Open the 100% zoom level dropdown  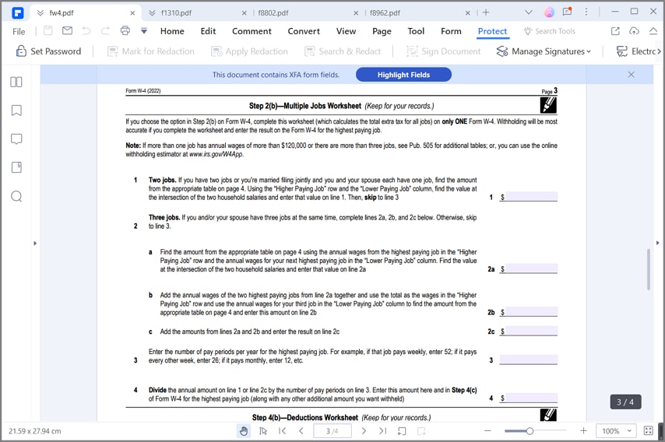click(x=616, y=431)
